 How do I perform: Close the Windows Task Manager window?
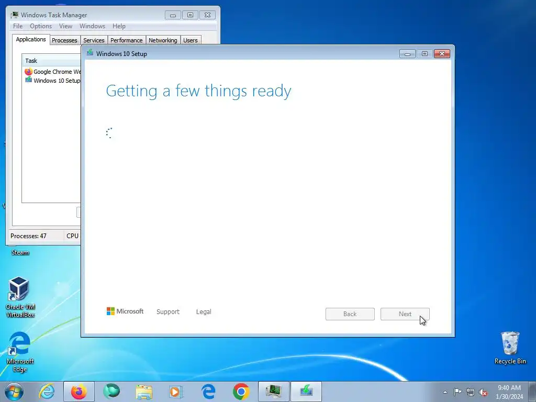click(207, 15)
